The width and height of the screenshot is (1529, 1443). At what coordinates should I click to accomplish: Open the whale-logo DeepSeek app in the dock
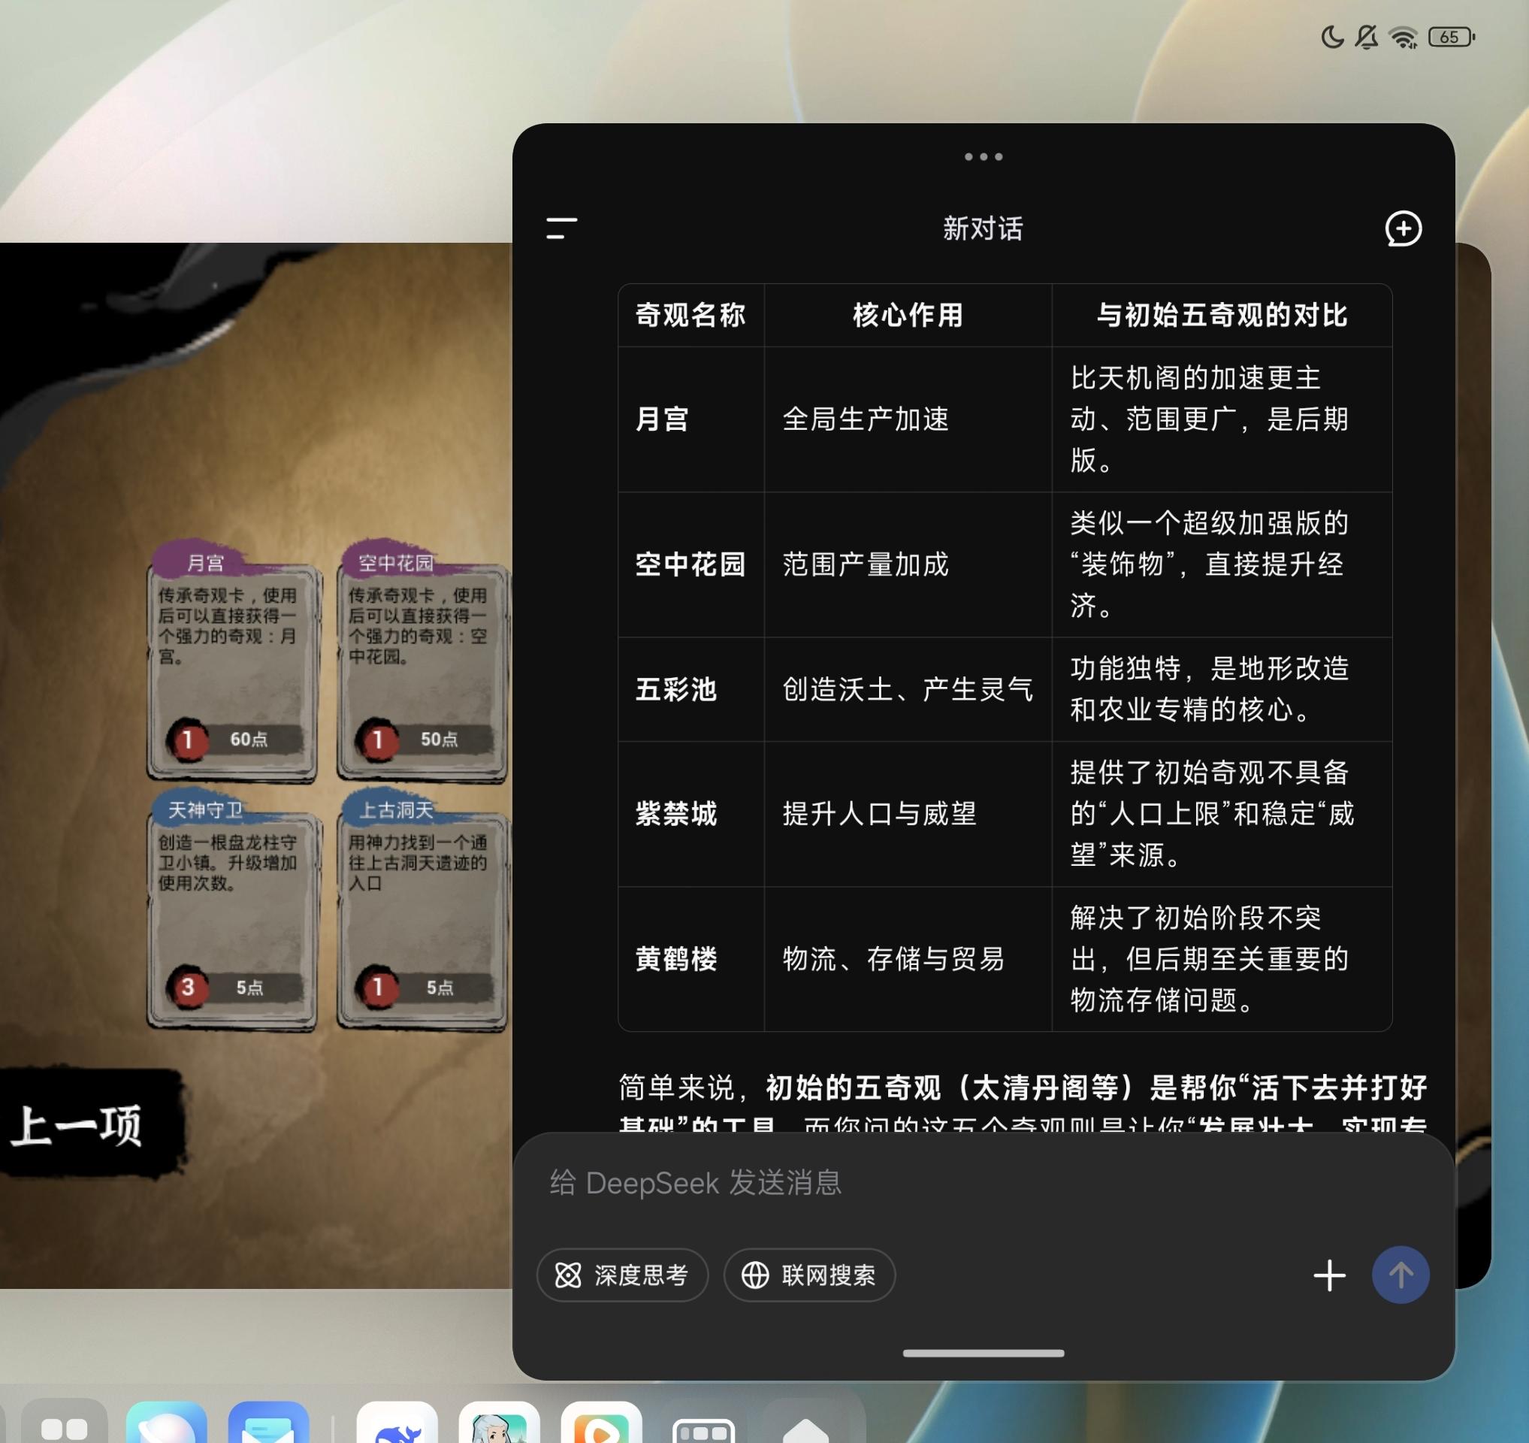click(396, 1427)
